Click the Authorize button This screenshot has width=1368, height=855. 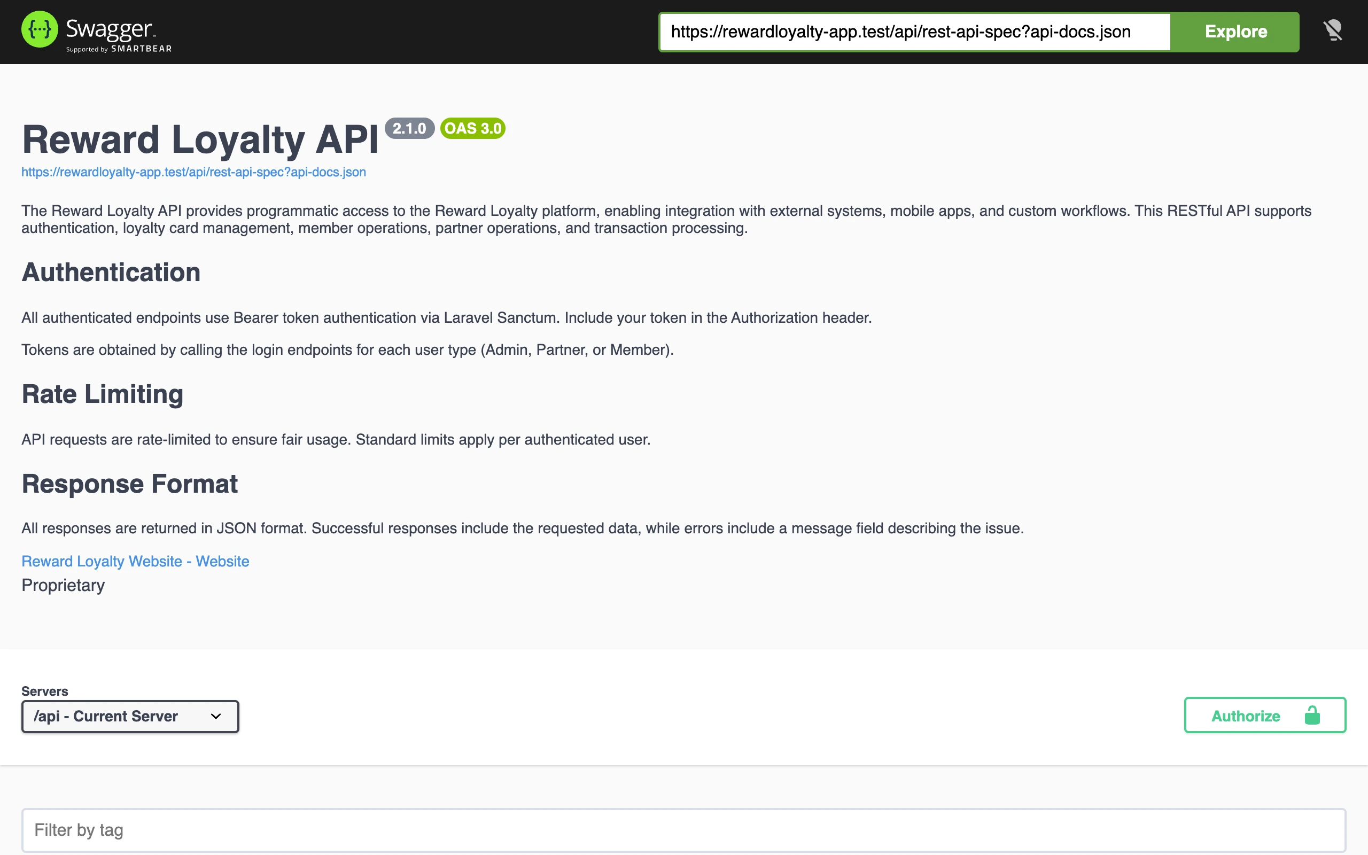(x=1265, y=716)
